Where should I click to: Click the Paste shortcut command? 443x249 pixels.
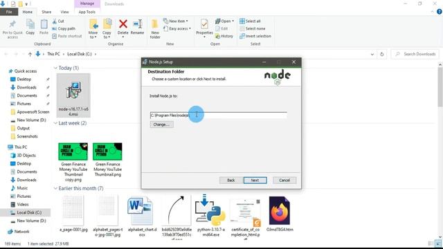click(x=67, y=36)
